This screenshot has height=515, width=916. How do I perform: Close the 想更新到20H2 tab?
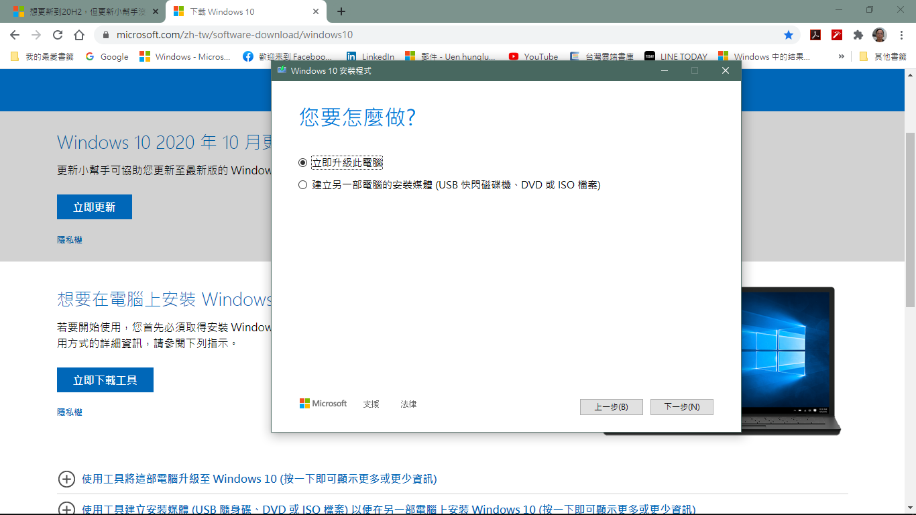154,11
